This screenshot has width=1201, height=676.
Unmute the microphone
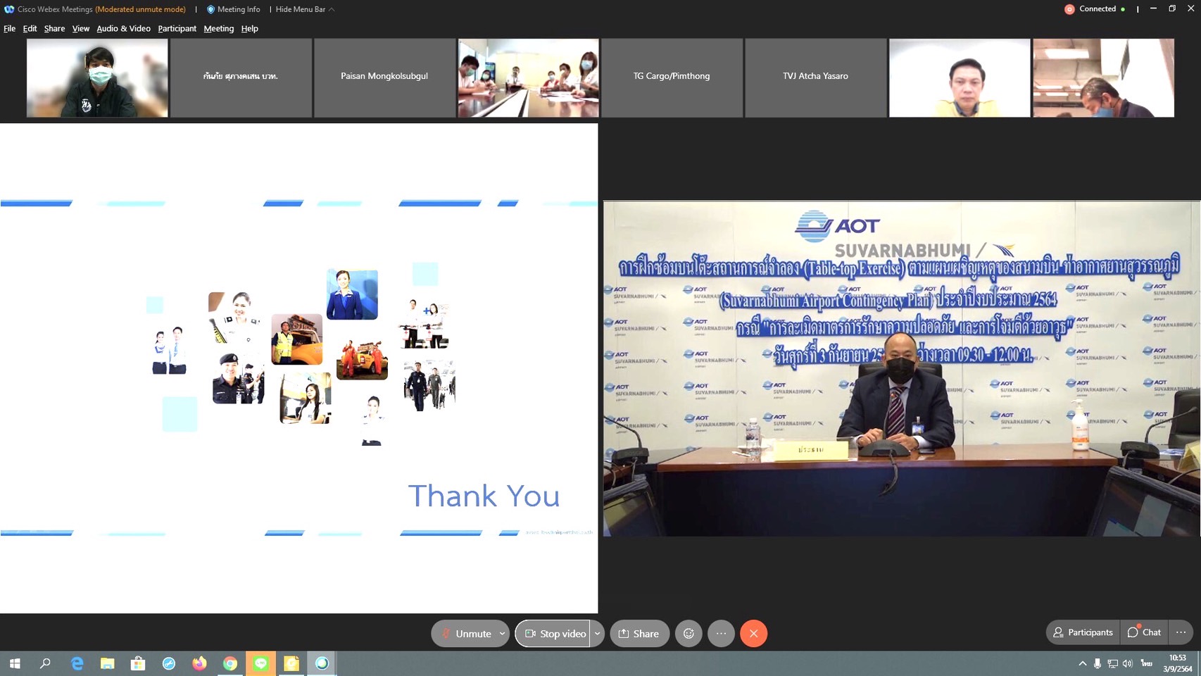(x=466, y=633)
